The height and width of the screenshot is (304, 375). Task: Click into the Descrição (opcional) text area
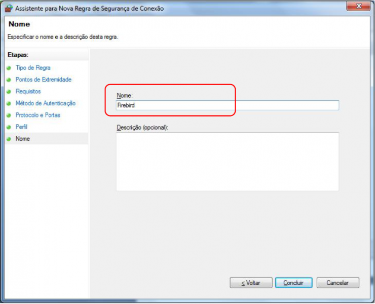(228, 162)
